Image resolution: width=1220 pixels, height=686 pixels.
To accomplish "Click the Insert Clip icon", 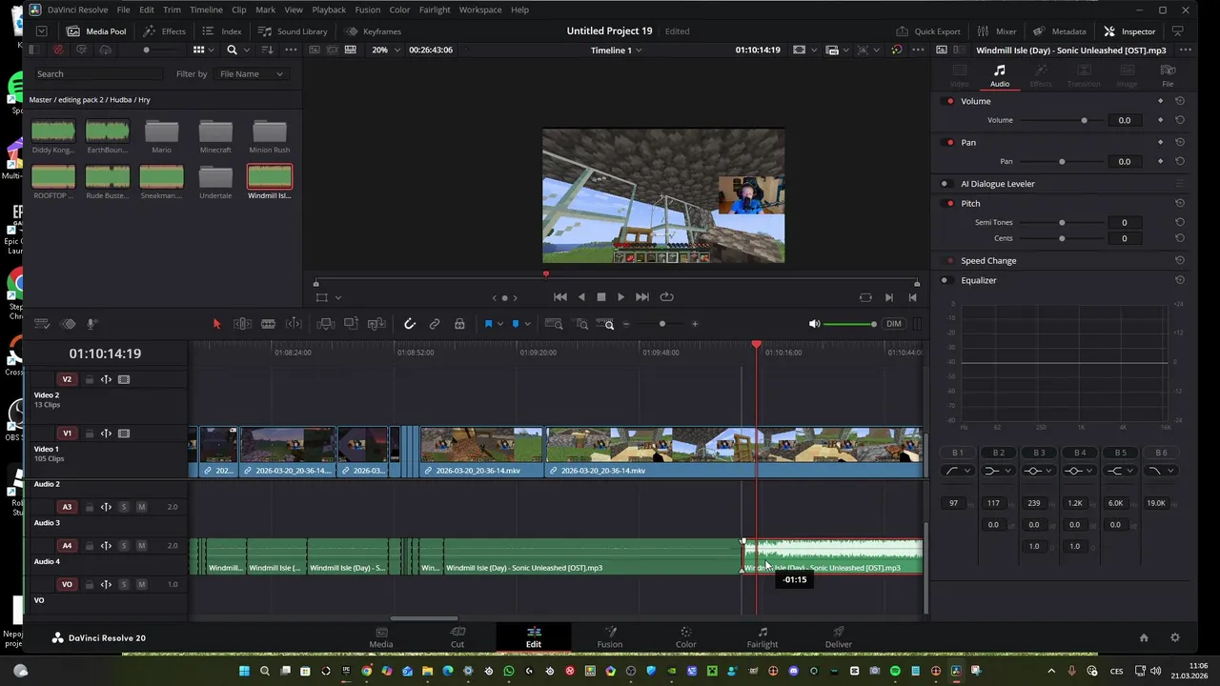I will (x=326, y=324).
